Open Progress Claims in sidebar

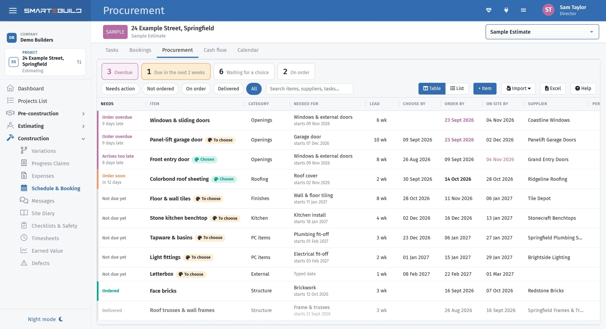click(x=50, y=163)
